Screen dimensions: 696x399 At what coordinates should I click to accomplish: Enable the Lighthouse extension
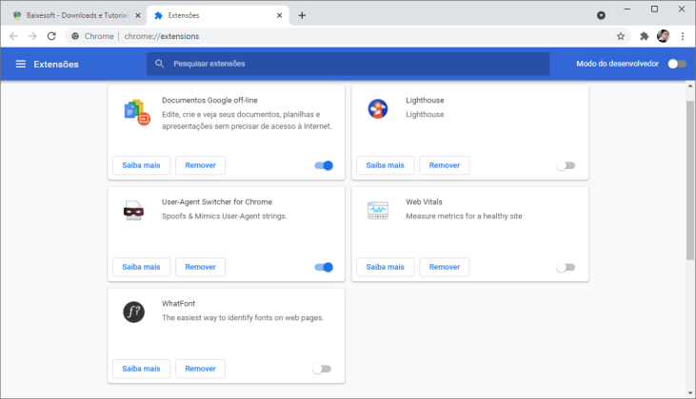pos(566,165)
